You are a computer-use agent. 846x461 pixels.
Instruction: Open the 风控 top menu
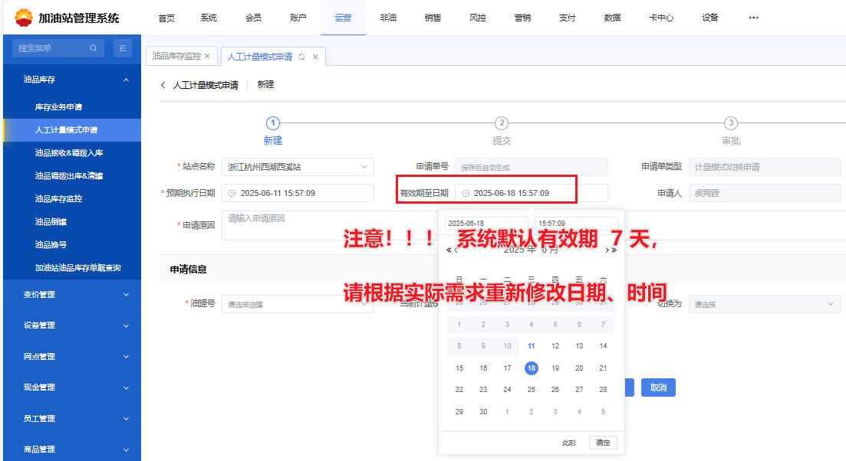(477, 18)
